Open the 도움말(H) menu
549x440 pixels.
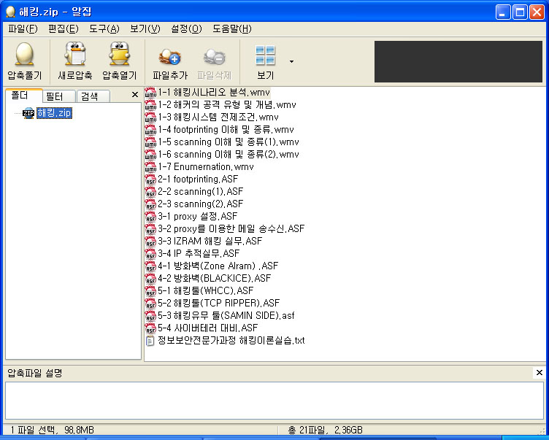[232, 28]
